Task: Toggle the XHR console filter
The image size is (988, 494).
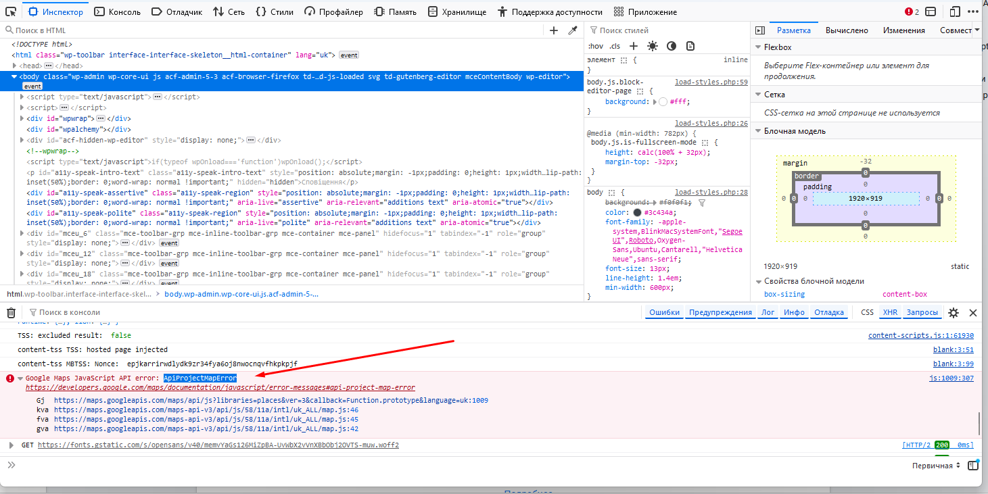Action: (890, 312)
